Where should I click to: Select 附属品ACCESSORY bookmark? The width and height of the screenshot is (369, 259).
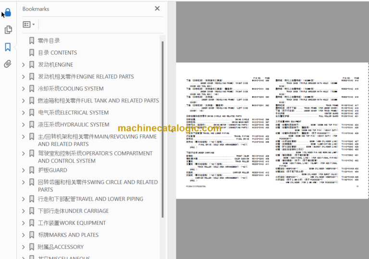pos(61,247)
